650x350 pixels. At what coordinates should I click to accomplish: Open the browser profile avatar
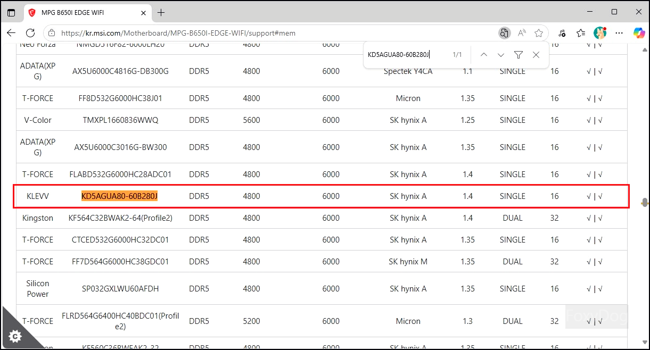600,33
